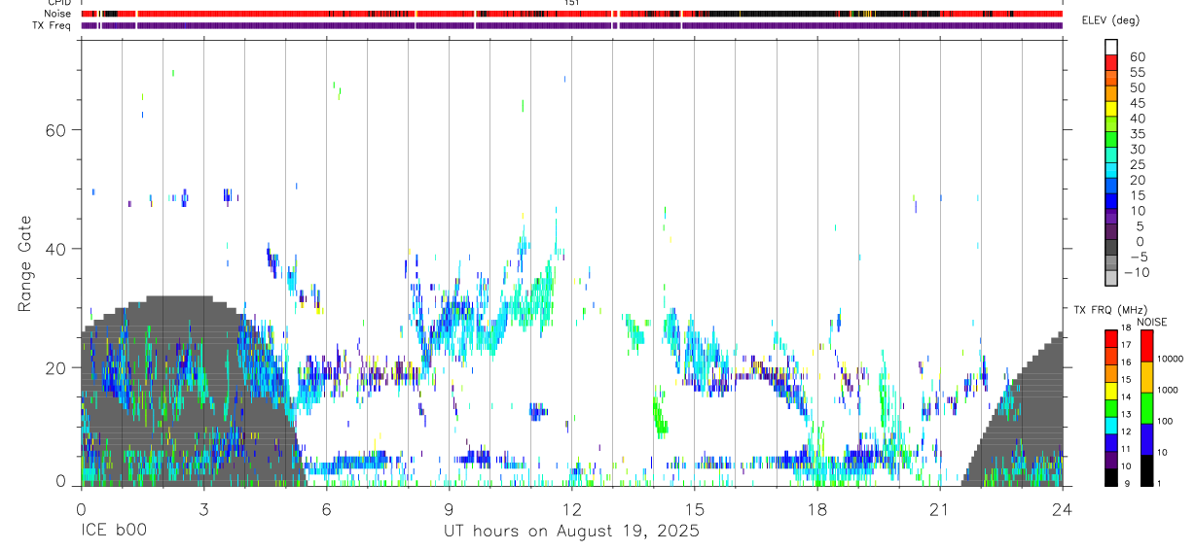The height and width of the screenshot is (551, 1195).
Task: Click the ELEV elevation color scale bar
Action: coord(1111,162)
